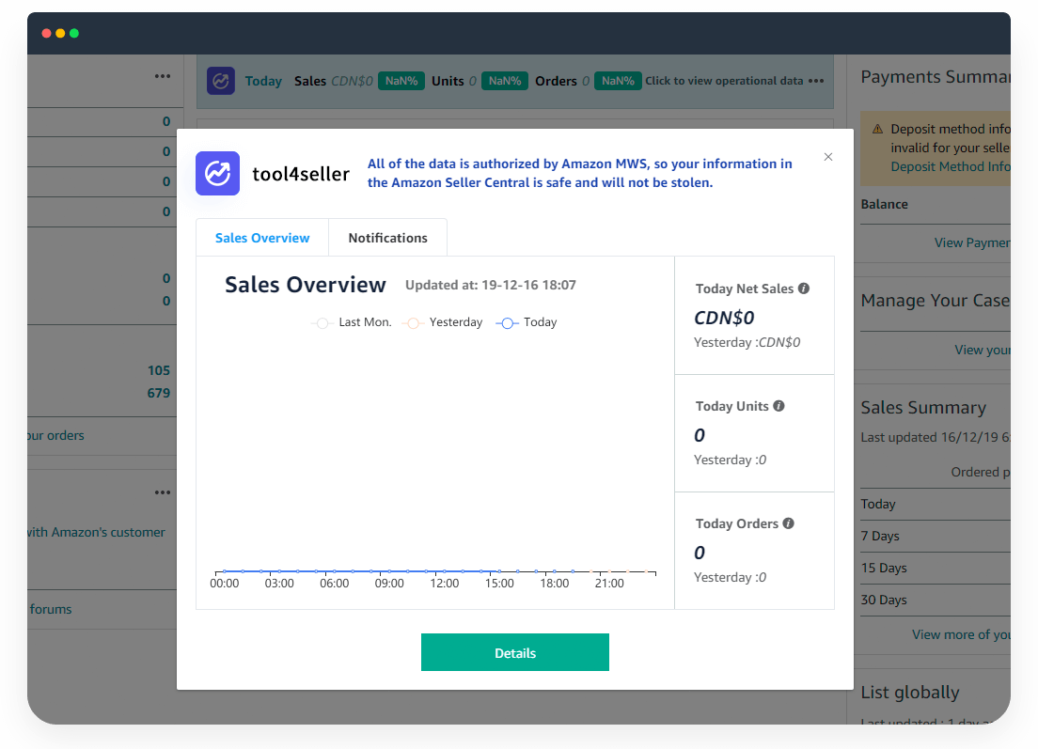The width and height of the screenshot is (1038, 749).
Task: Click the NaN% badge next to Orders
Action: 618,81
